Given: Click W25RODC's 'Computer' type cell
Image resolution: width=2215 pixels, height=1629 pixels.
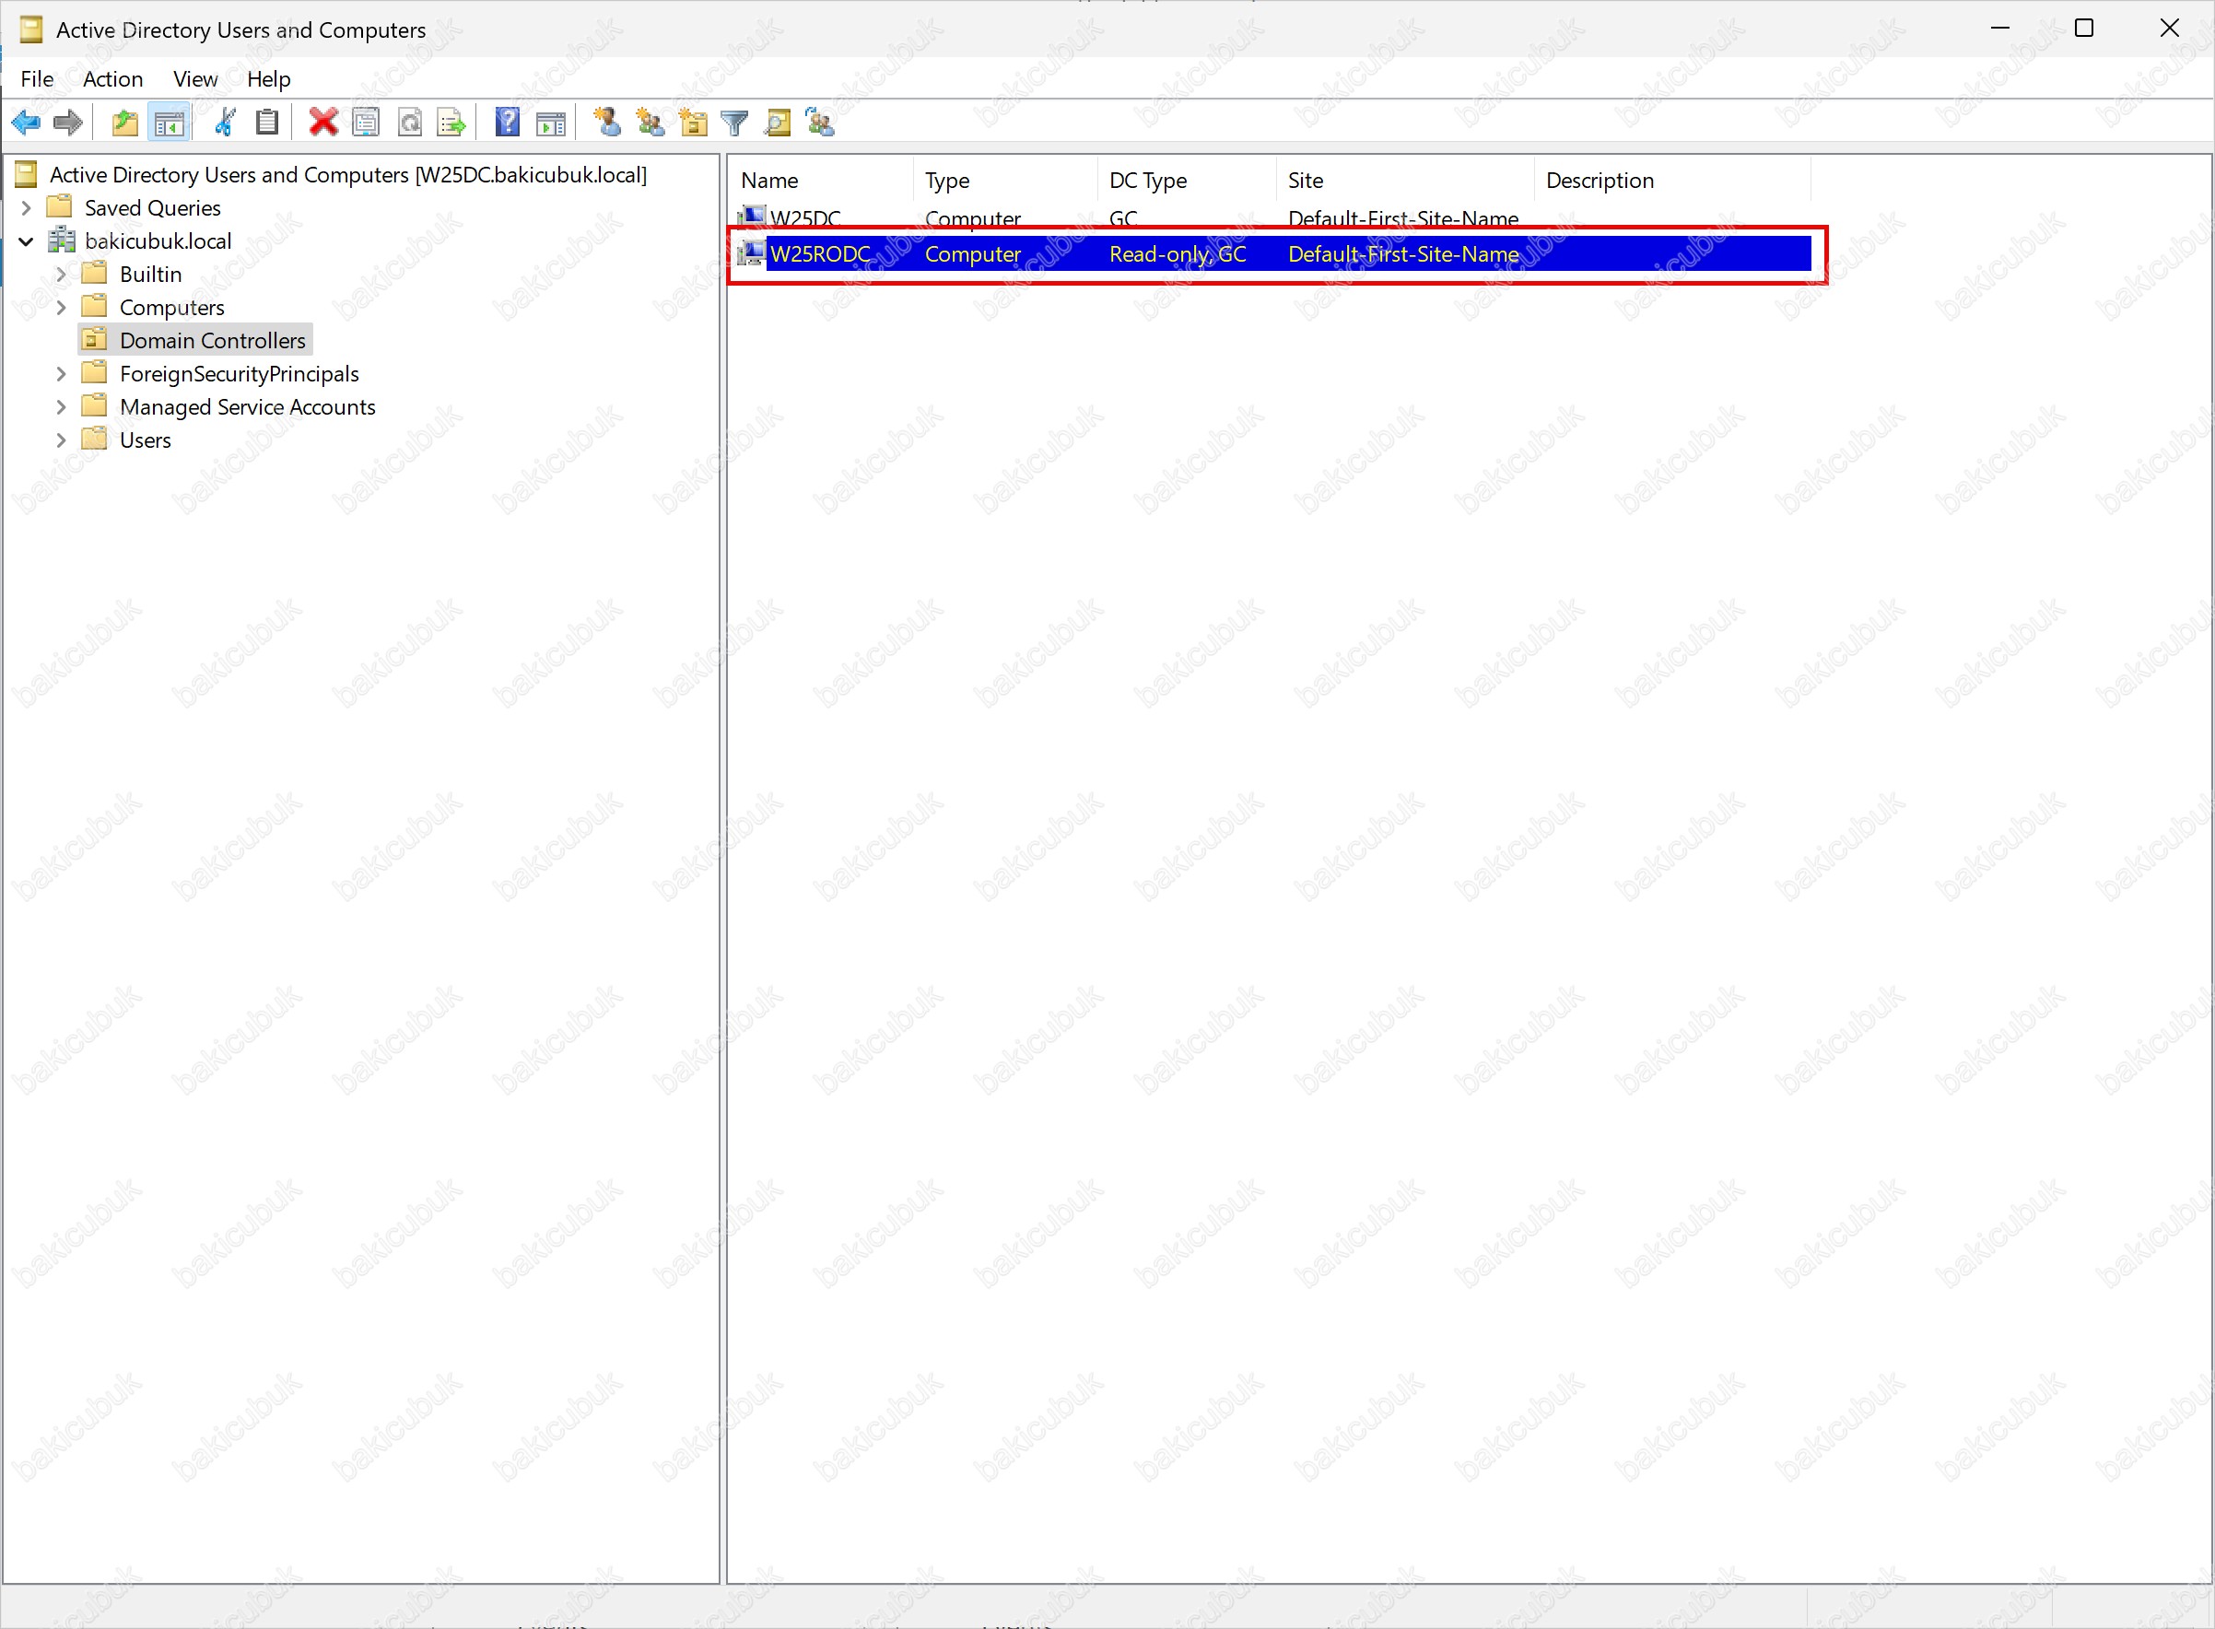Looking at the screenshot, I should pyautogui.click(x=972, y=253).
